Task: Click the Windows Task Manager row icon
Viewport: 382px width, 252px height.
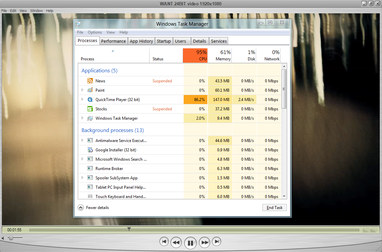Action: coord(90,118)
